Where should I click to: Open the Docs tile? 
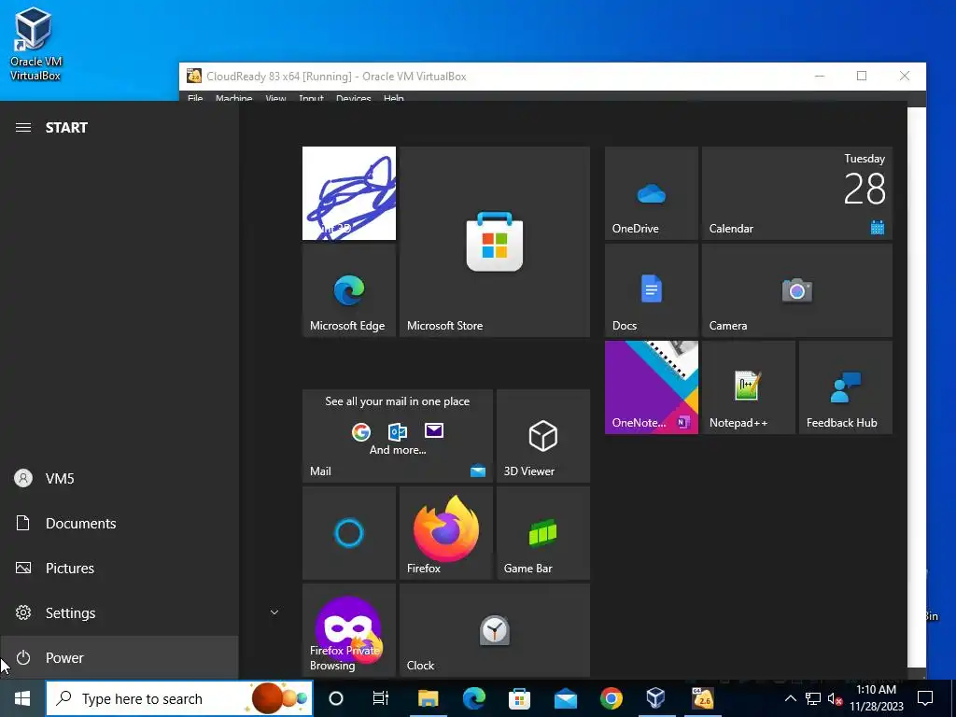coord(651,290)
